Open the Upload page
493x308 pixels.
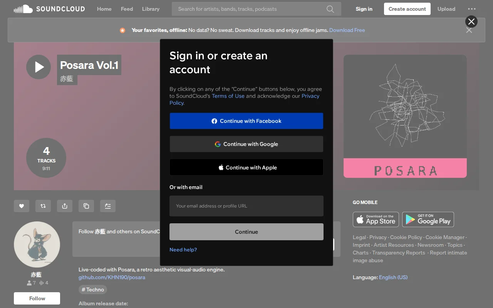coord(446,9)
